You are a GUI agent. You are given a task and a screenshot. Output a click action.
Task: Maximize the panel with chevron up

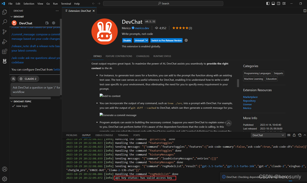pyautogui.click(x=305, y=135)
